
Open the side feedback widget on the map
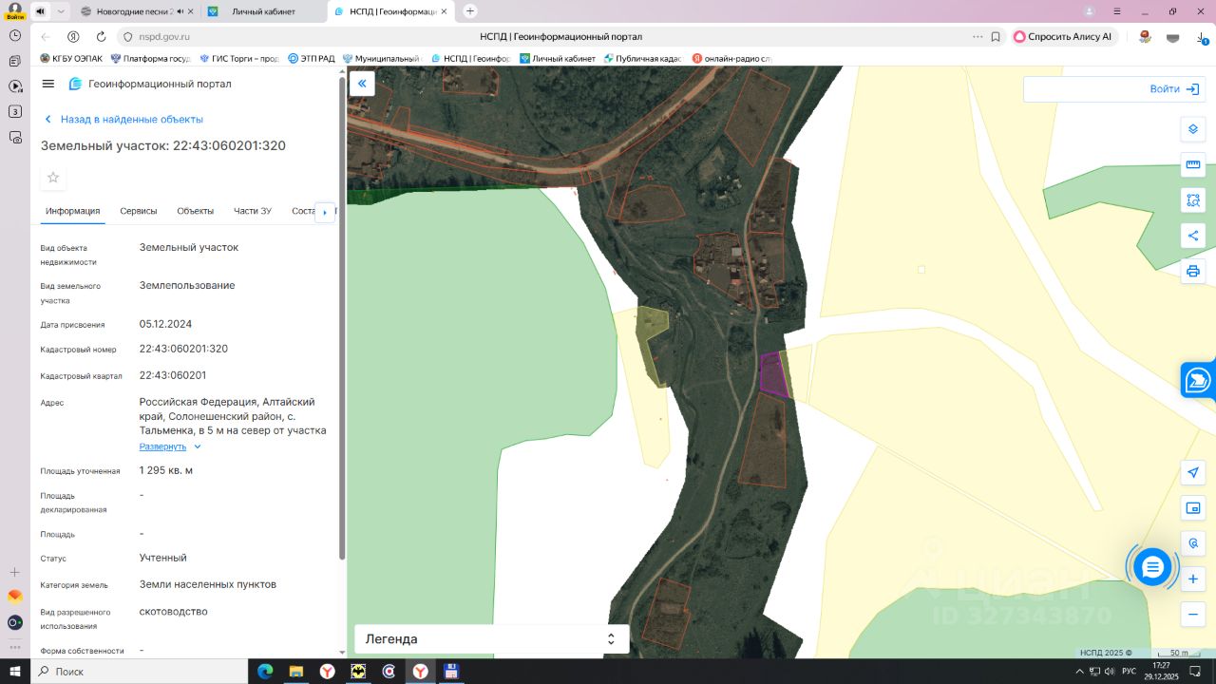point(1199,380)
